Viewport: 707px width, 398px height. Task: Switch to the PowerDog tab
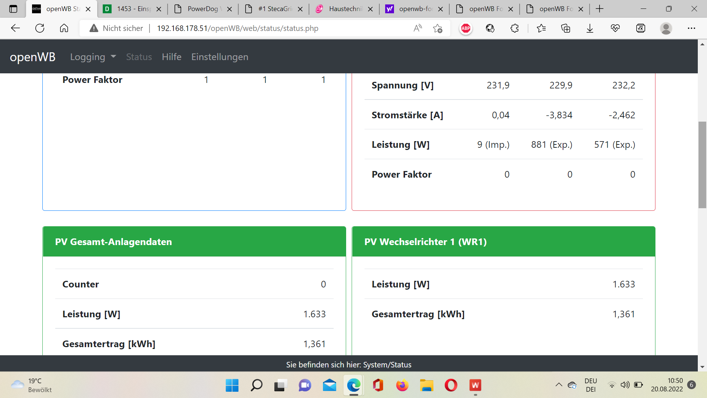click(x=202, y=9)
